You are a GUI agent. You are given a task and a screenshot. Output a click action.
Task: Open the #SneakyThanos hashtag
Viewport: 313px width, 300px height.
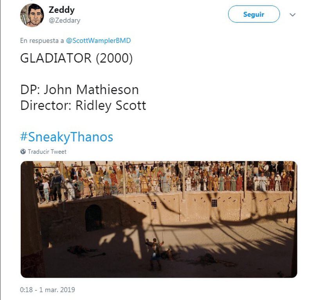[x=67, y=137]
